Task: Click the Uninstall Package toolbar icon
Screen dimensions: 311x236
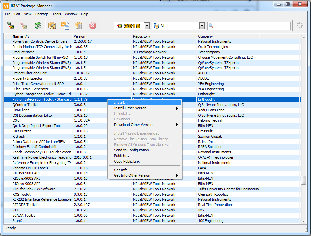Action: click(23, 26)
